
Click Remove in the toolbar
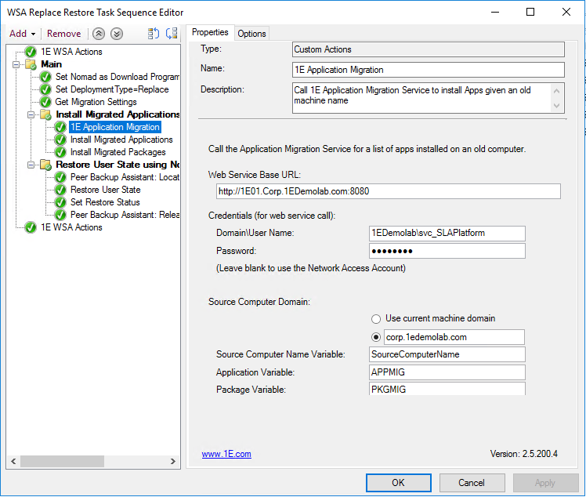[x=64, y=34]
